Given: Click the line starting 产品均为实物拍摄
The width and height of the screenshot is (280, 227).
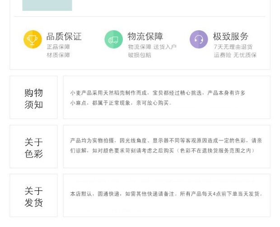Looking at the screenshot, I should click(x=166, y=141).
